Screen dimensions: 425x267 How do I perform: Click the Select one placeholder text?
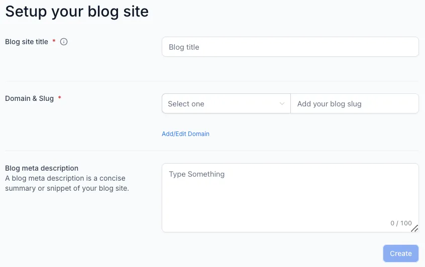click(186, 104)
